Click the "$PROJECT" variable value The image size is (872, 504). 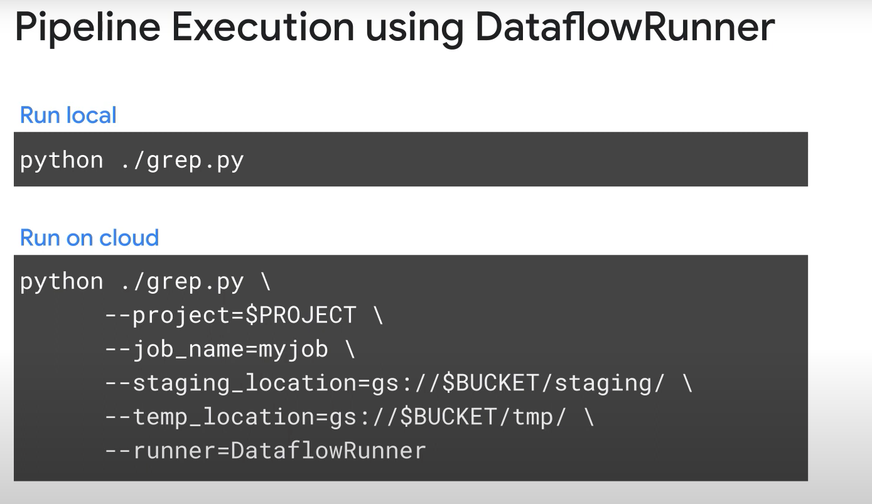pos(300,315)
